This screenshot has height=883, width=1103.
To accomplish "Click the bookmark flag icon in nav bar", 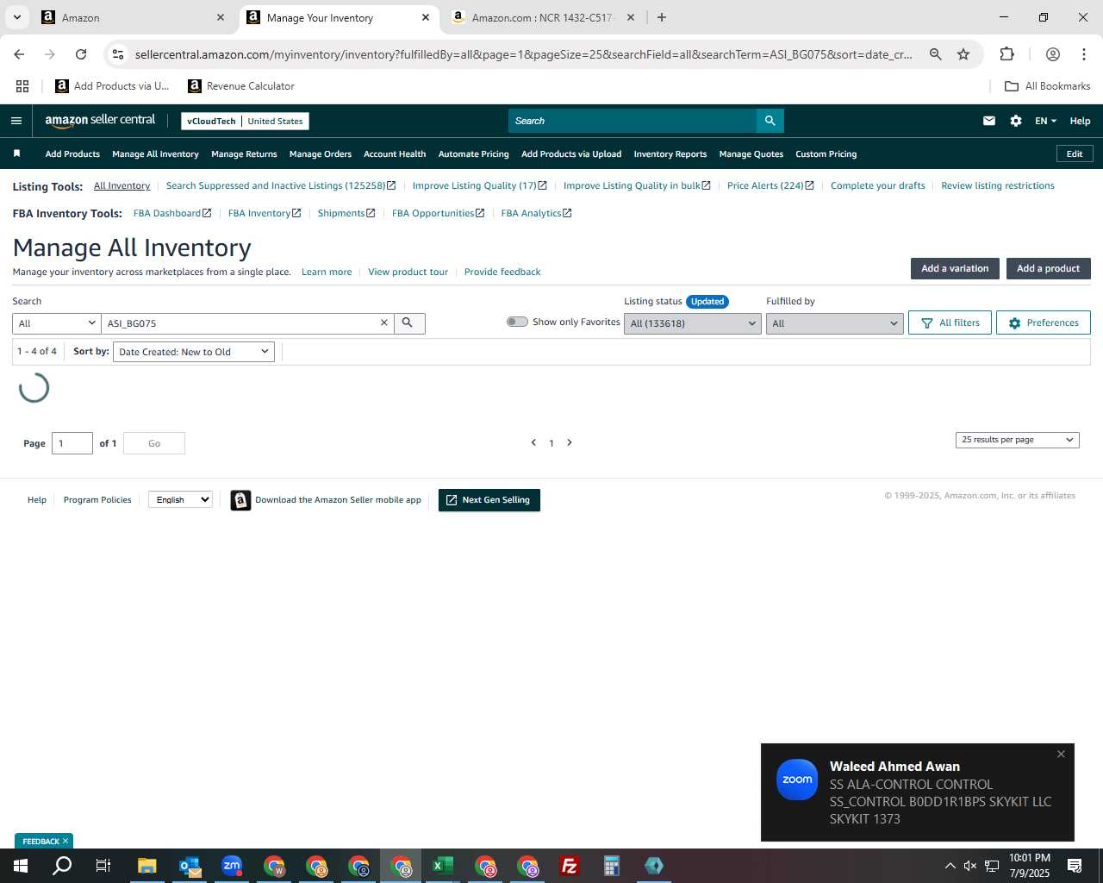I will pyautogui.click(x=16, y=153).
